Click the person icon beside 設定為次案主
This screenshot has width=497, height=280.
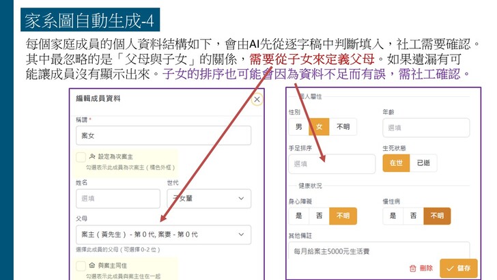(x=91, y=156)
